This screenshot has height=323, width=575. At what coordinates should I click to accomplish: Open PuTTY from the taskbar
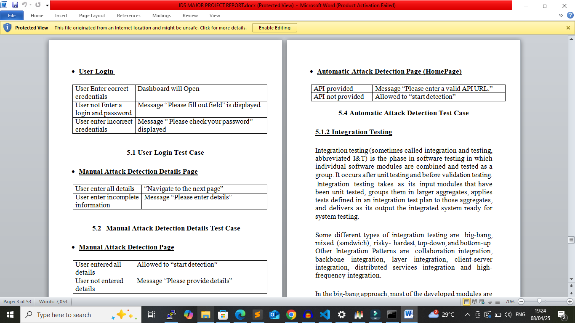[x=171, y=315]
